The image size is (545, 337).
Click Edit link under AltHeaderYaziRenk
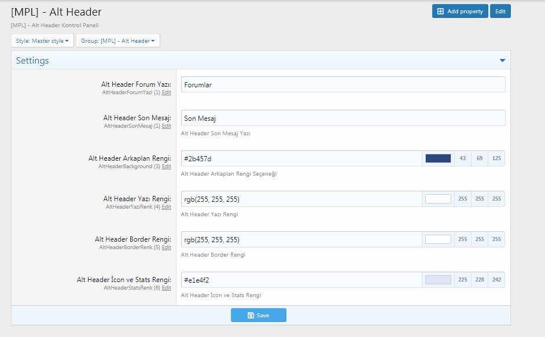[x=166, y=207]
